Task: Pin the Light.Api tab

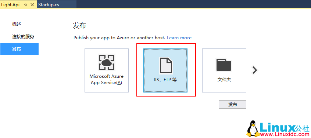Action: pyautogui.click(x=25, y=5)
